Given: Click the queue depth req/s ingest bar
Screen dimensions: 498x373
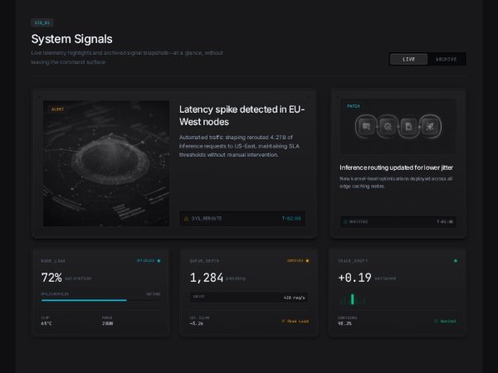Looking at the screenshot, I should coord(249,296).
